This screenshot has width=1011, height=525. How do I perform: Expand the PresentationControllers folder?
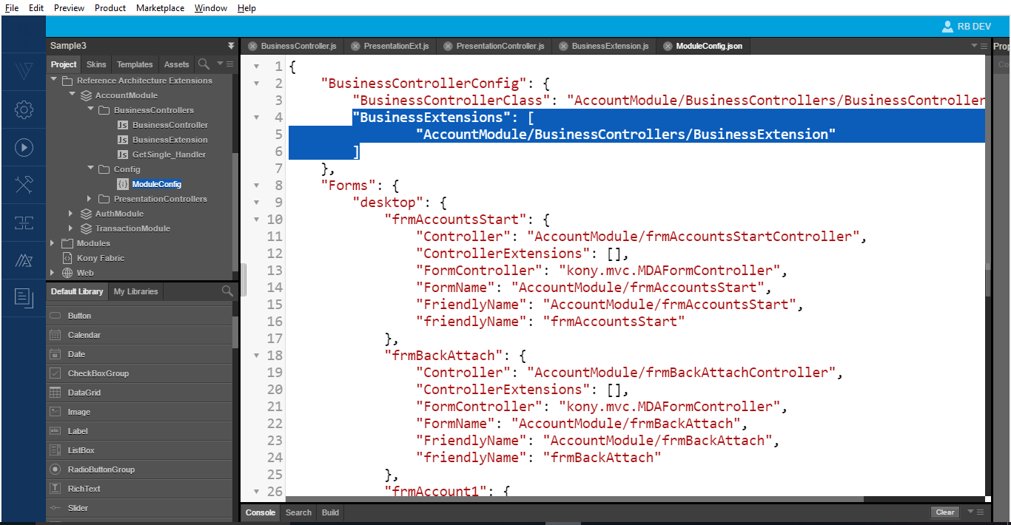90,198
